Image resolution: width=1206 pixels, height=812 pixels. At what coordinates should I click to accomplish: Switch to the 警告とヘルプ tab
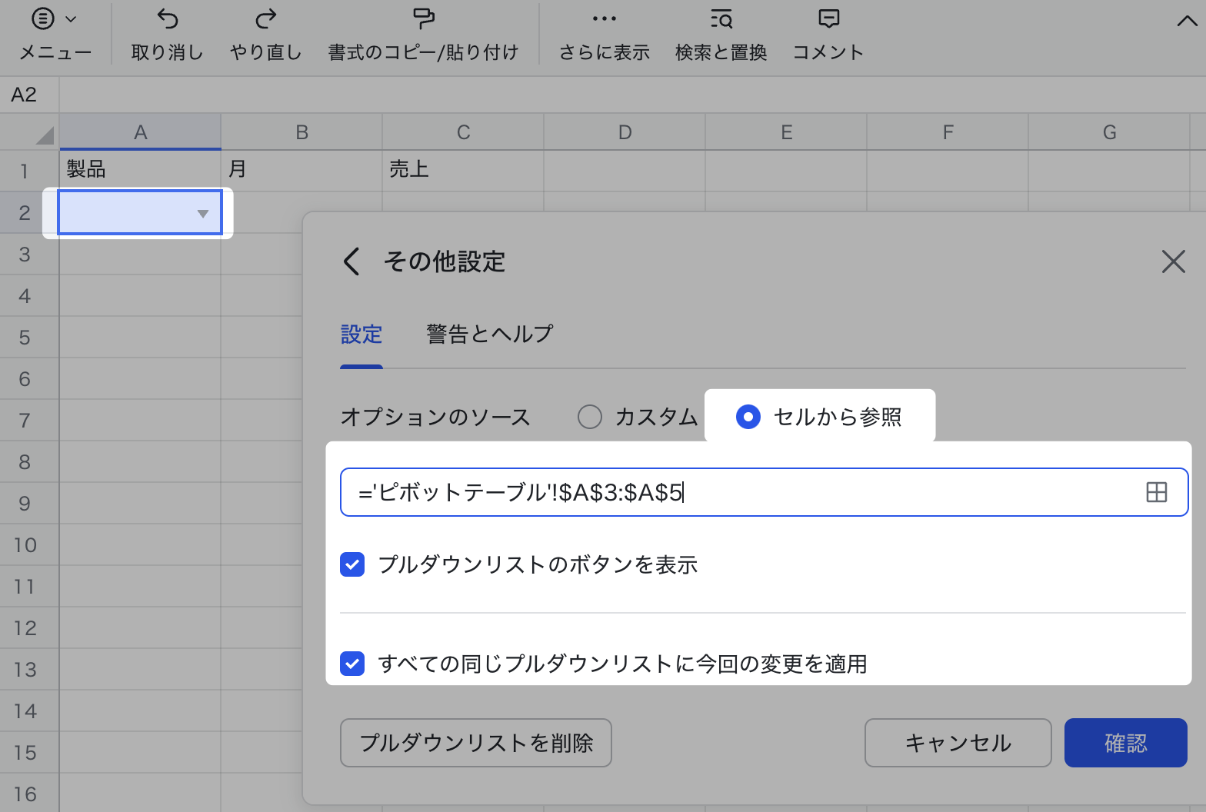[x=490, y=334]
